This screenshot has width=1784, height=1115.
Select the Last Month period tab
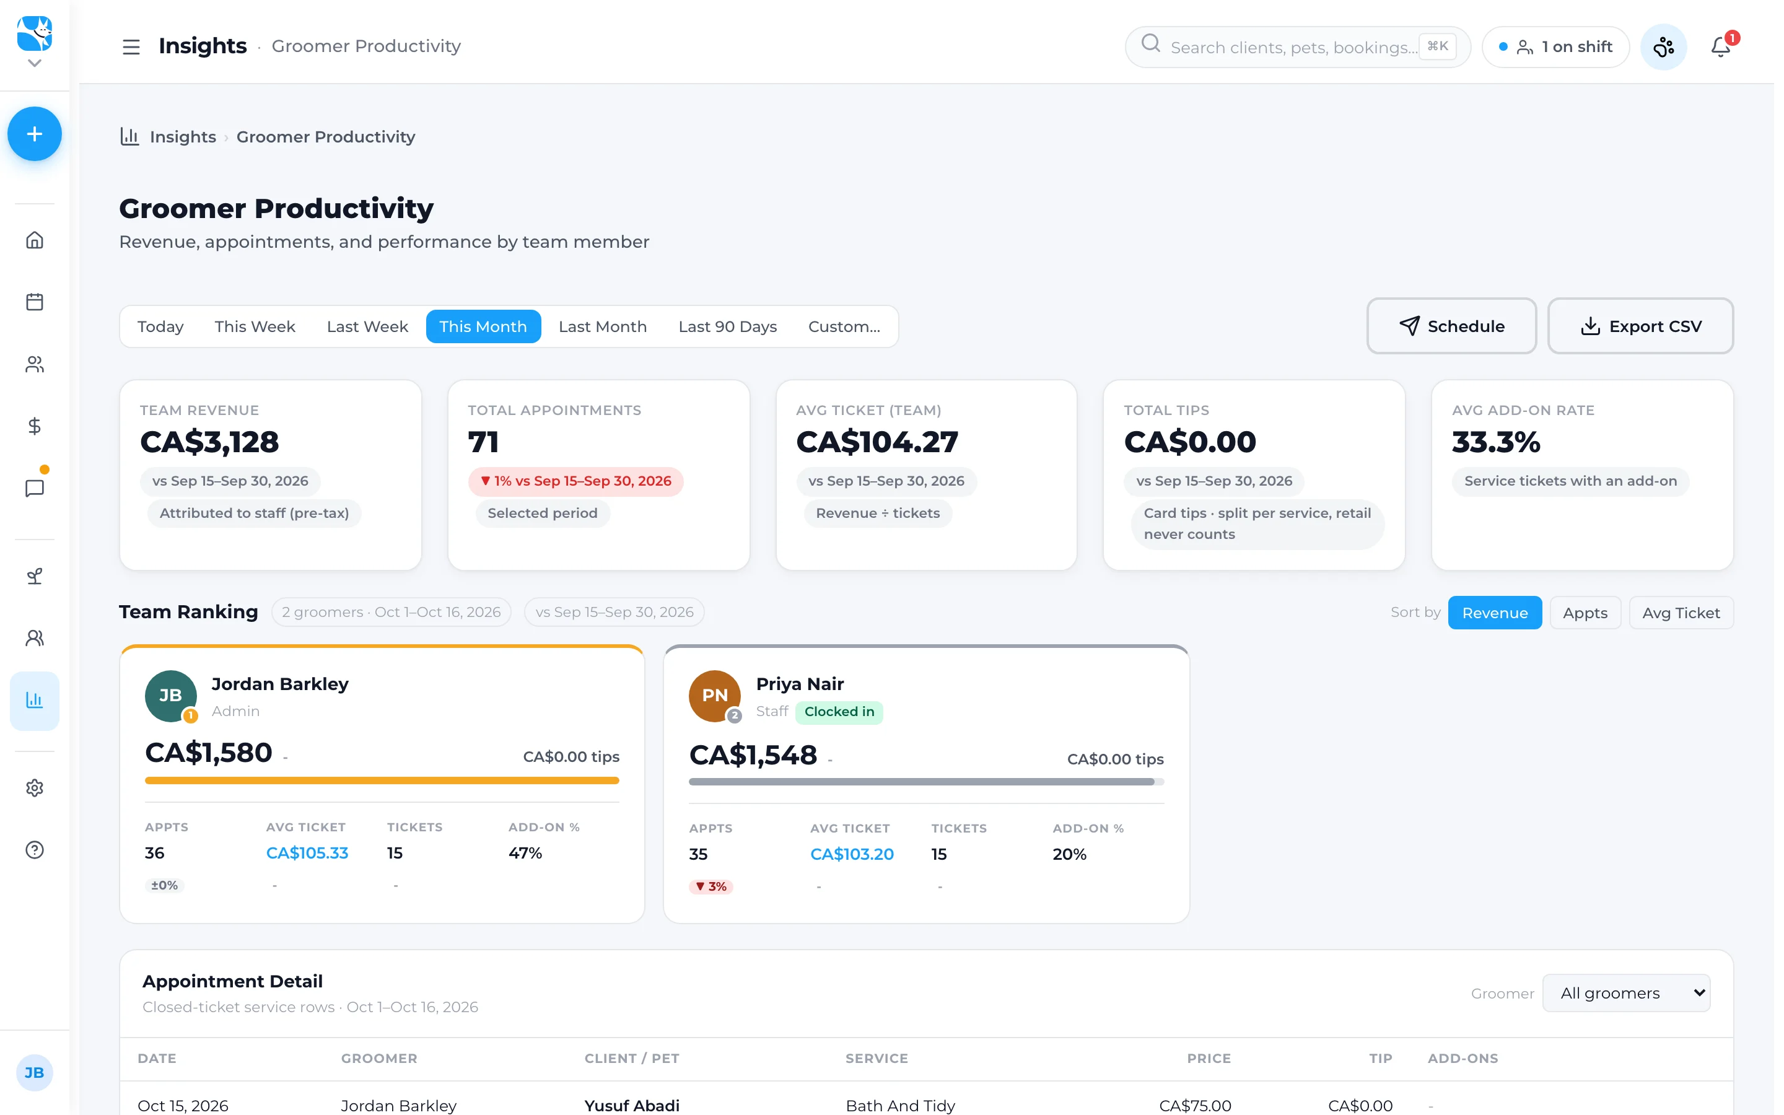tap(602, 326)
